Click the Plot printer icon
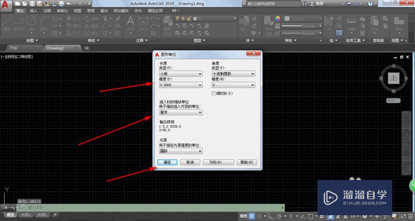Screen dimensions: 415x221 61,4
